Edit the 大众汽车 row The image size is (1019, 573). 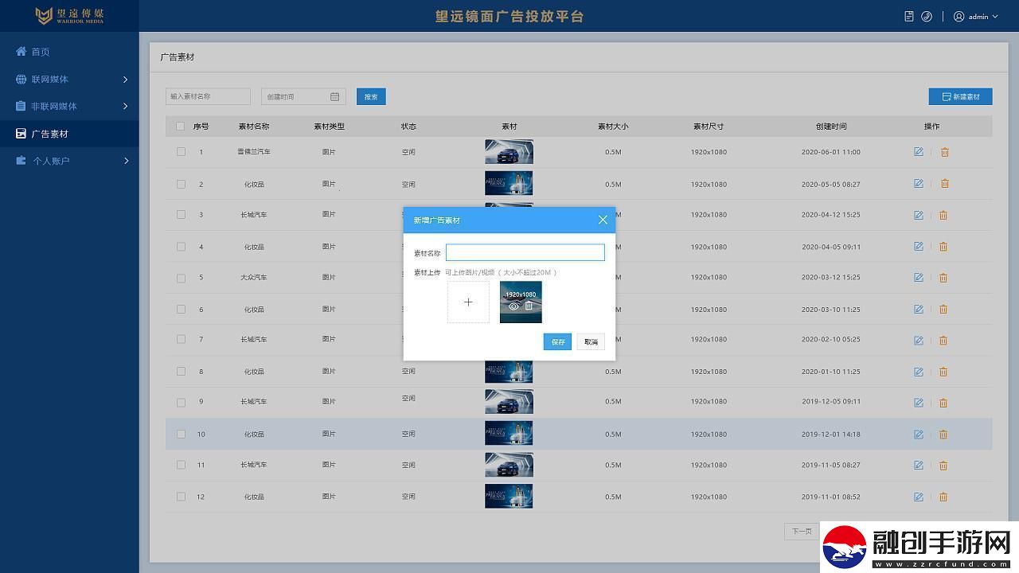[x=919, y=278]
